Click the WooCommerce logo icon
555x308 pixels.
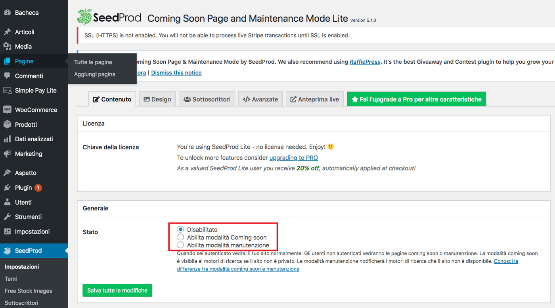(x=7, y=110)
